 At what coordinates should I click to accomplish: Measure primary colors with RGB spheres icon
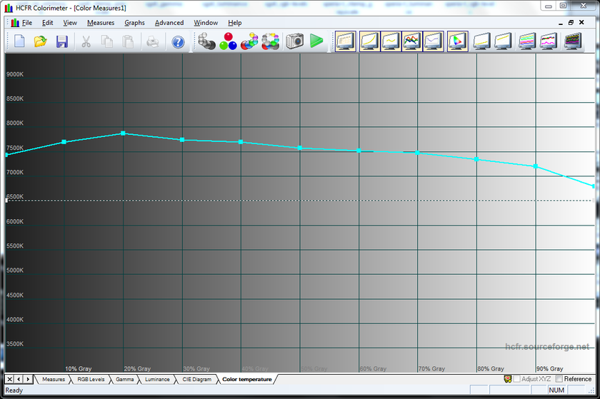228,42
